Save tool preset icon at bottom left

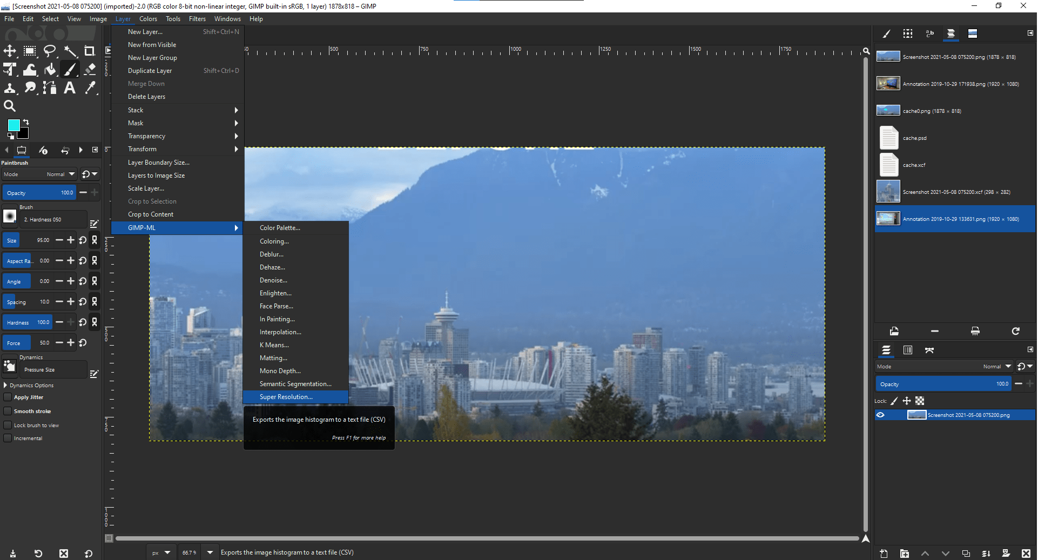tap(13, 554)
